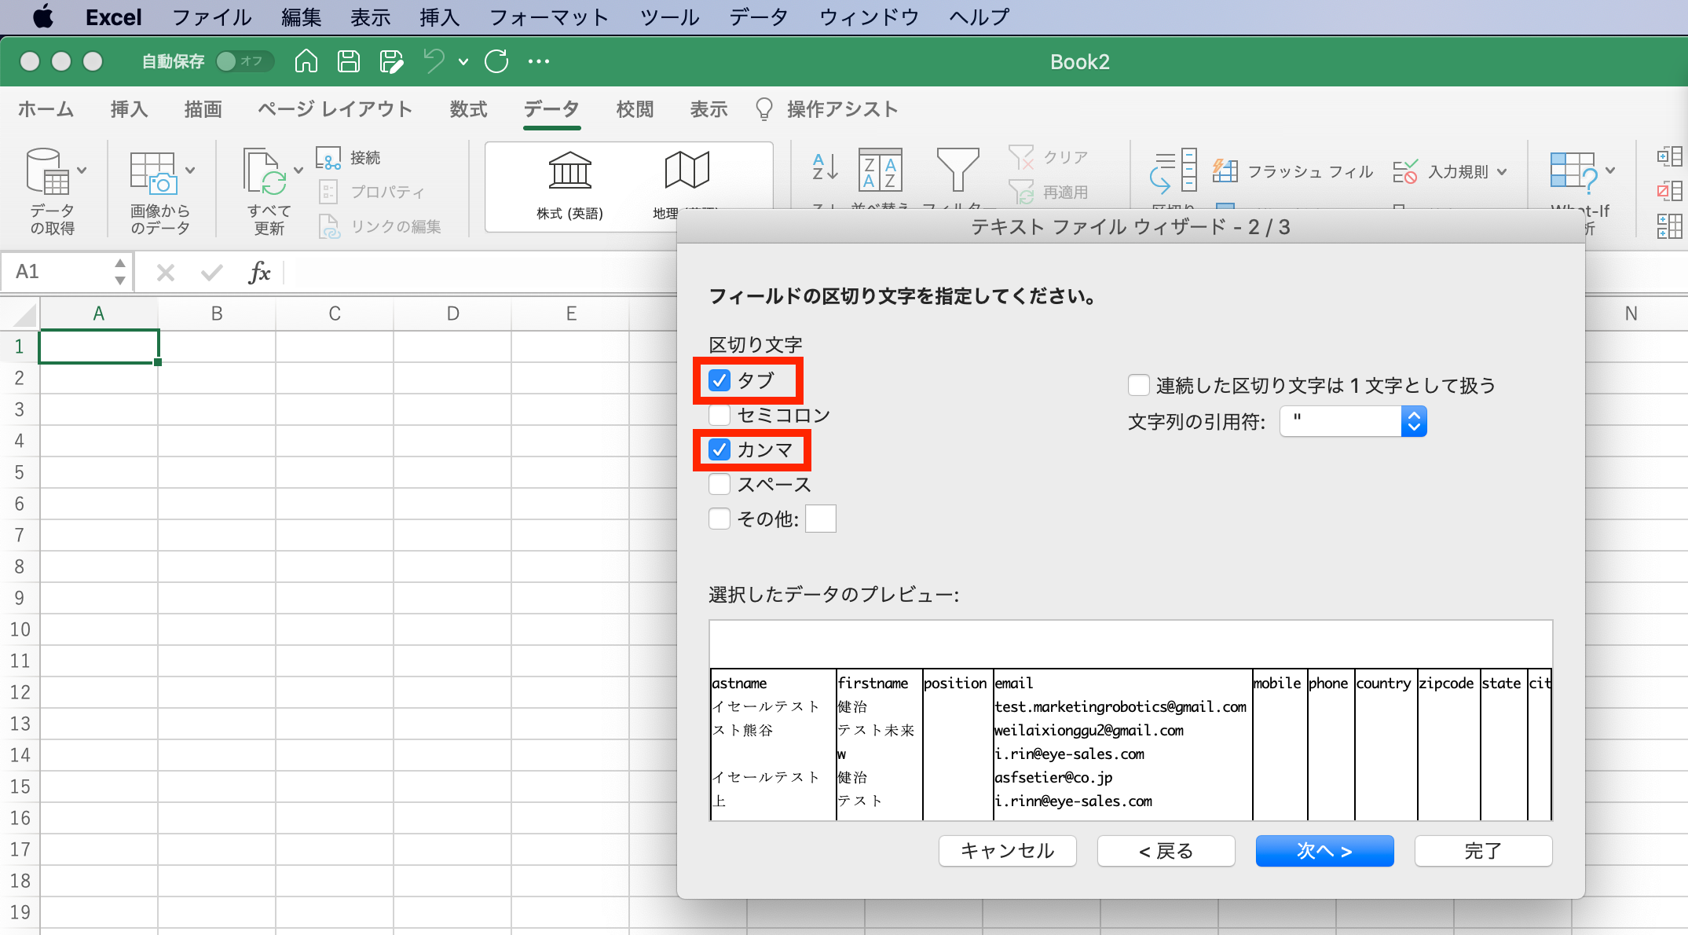The image size is (1688, 935).
Task: Click the insert function fx icon
Action: click(258, 273)
